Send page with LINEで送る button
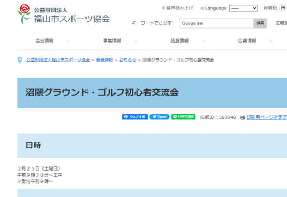This screenshot has height=197, width=287. 183,117
